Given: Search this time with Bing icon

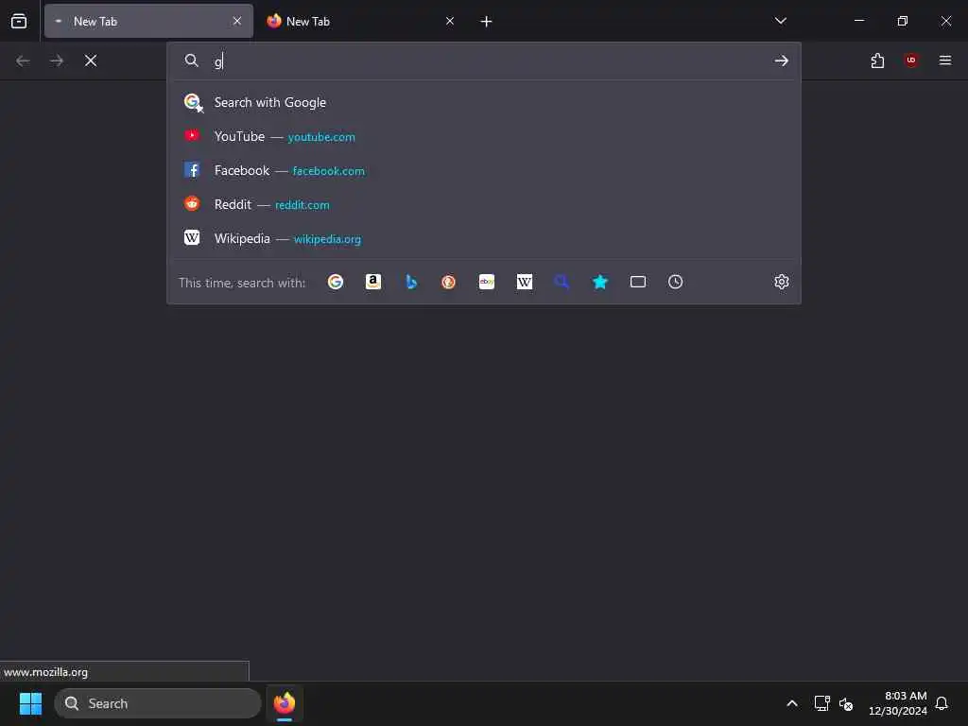Looking at the screenshot, I should click(x=411, y=282).
